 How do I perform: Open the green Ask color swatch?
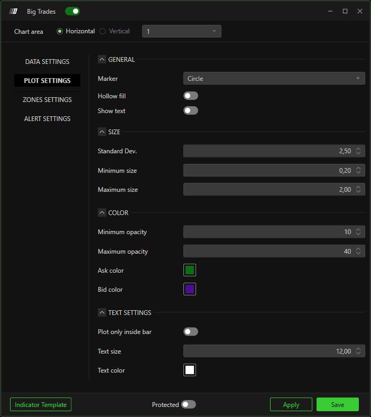coord(190,270)
